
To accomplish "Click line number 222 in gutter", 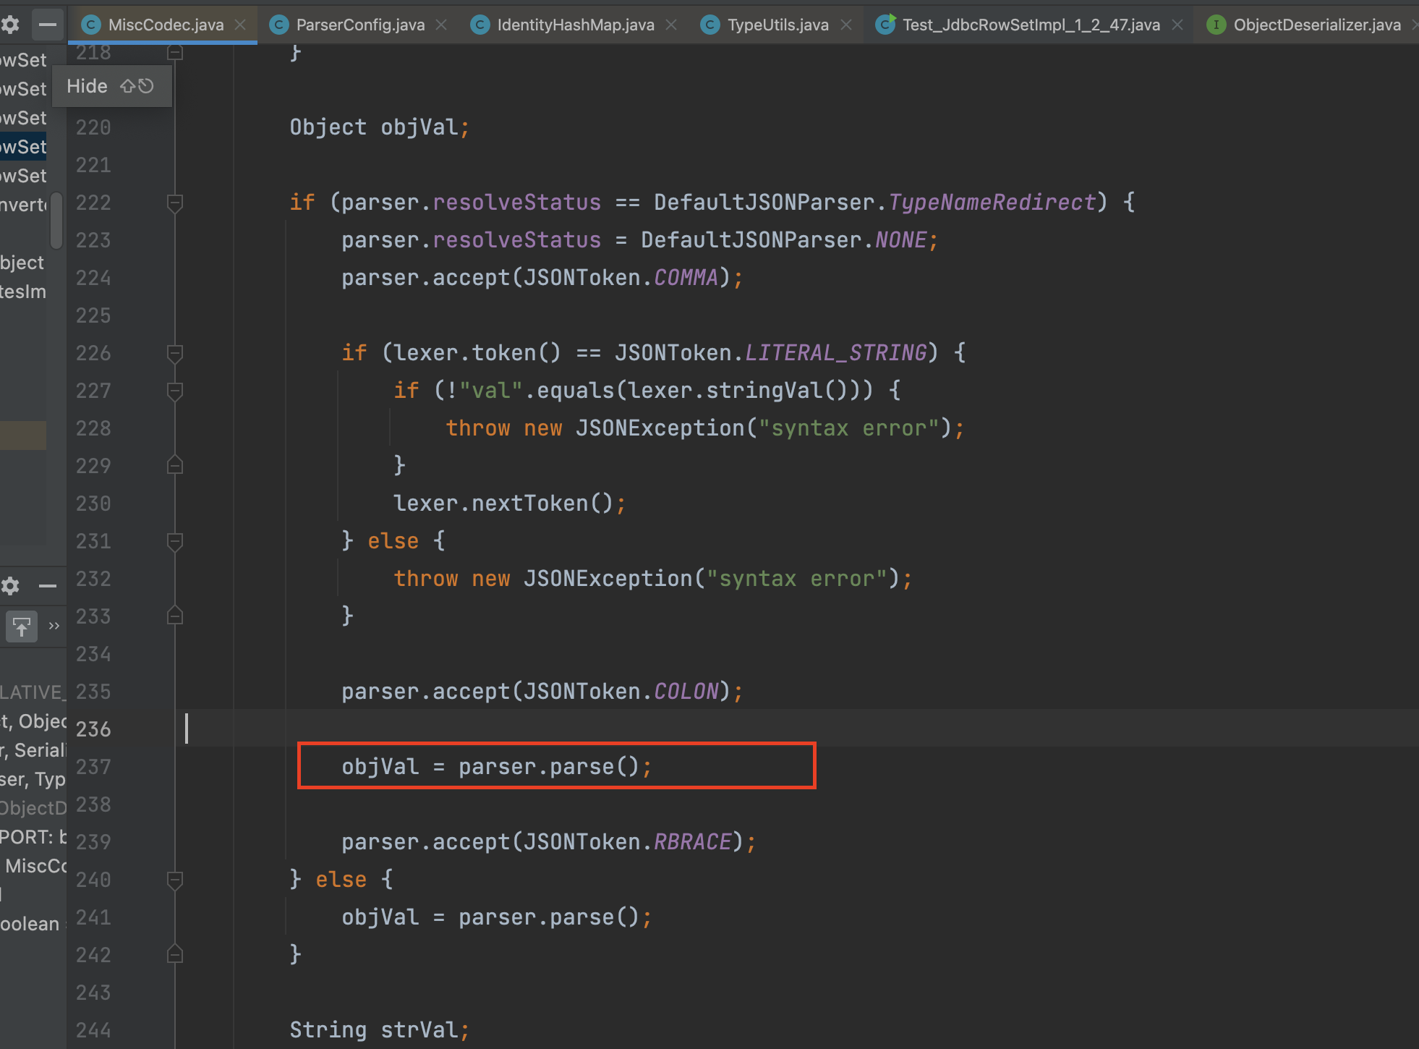I will (x=93, y=203).
